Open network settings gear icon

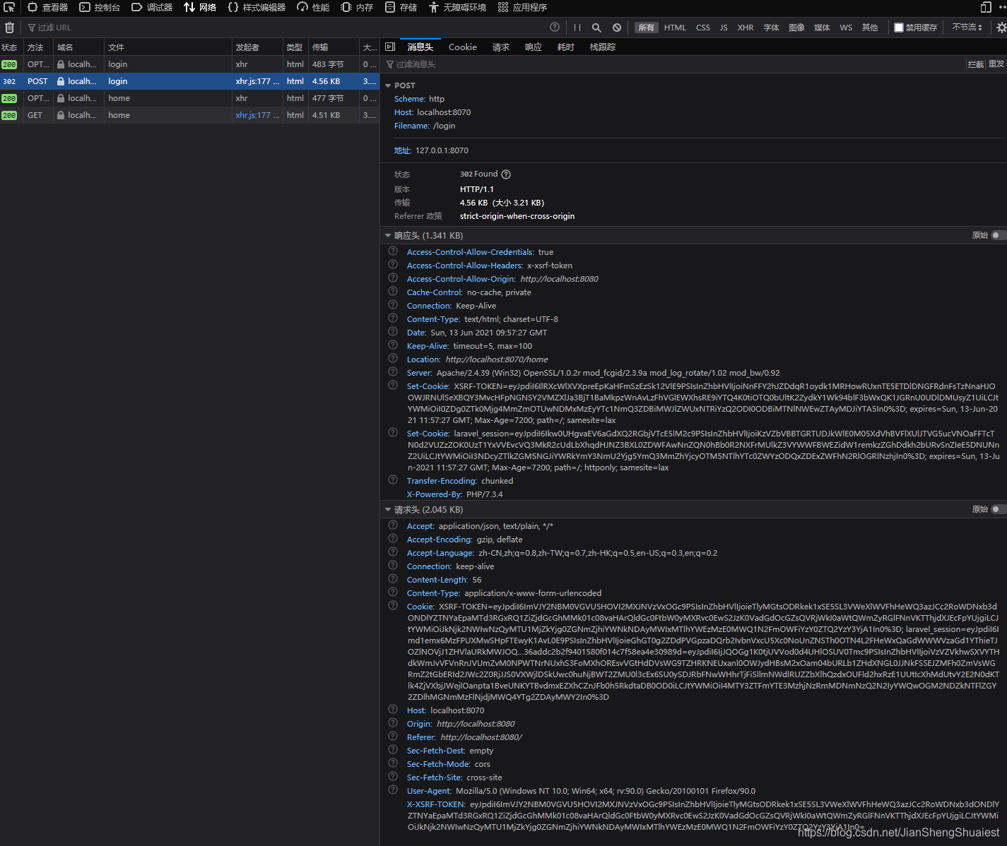[x=1001, y=28]
